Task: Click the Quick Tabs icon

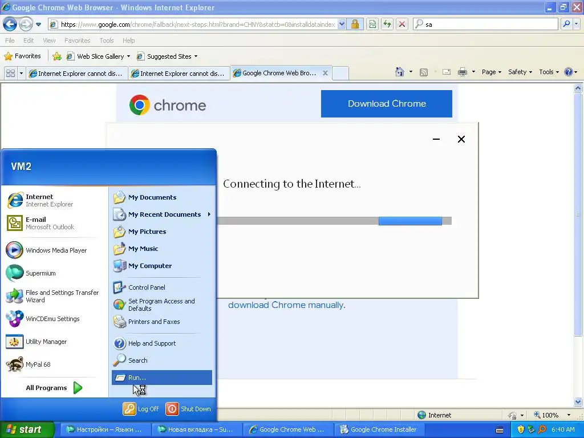Action: click(x=10, y=74)
